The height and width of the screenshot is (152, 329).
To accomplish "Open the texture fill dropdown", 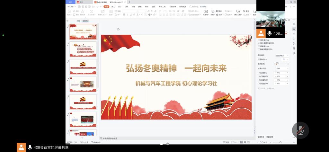I will 285,59.
